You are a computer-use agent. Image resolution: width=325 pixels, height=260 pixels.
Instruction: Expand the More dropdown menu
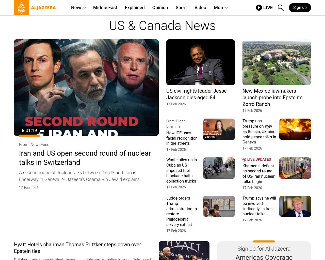coord(220,8)
